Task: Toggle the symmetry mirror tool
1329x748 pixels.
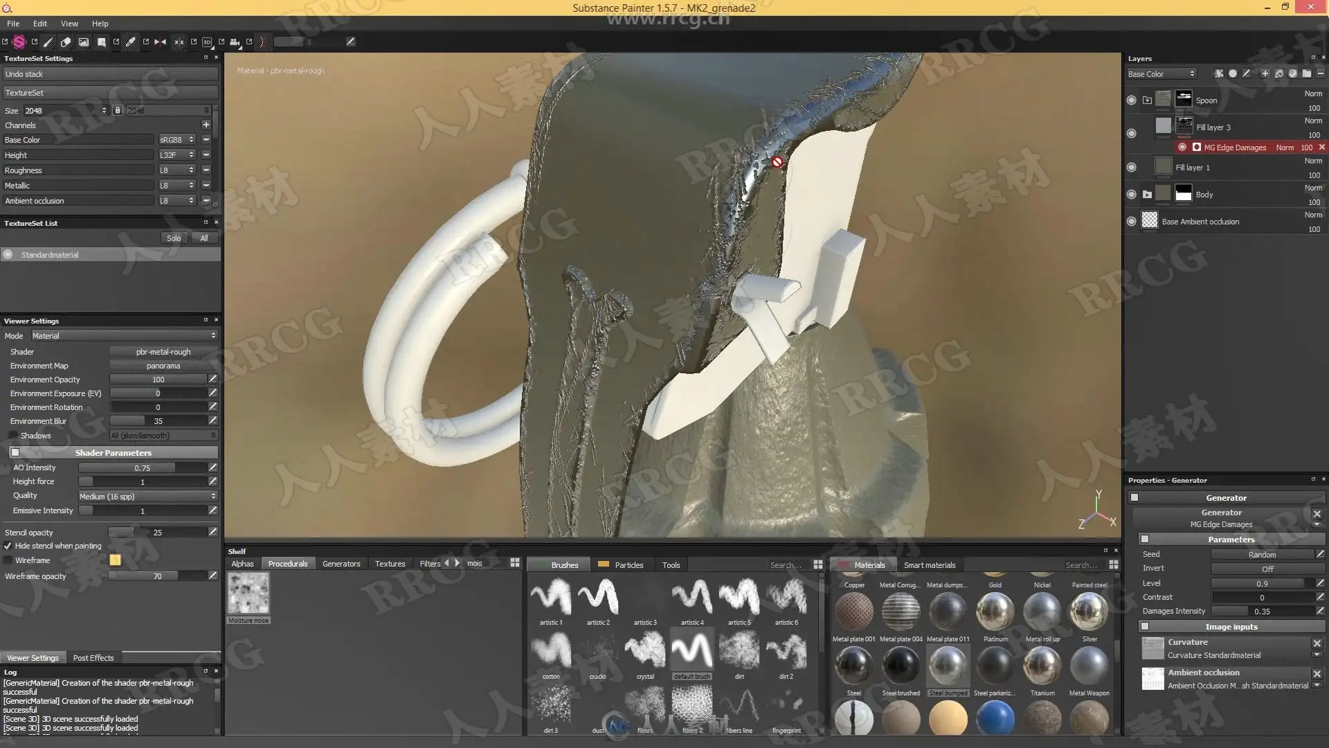Action: [160, 42]
